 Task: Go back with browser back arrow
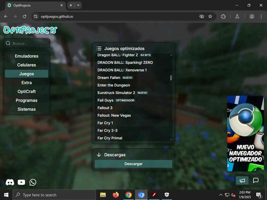click(x=6, y=16)
